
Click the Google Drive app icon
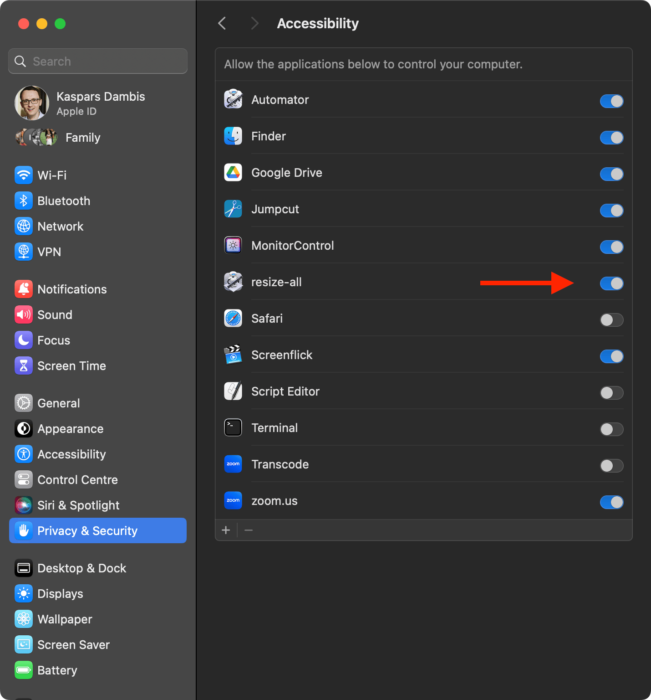click(x=233, y=172)
